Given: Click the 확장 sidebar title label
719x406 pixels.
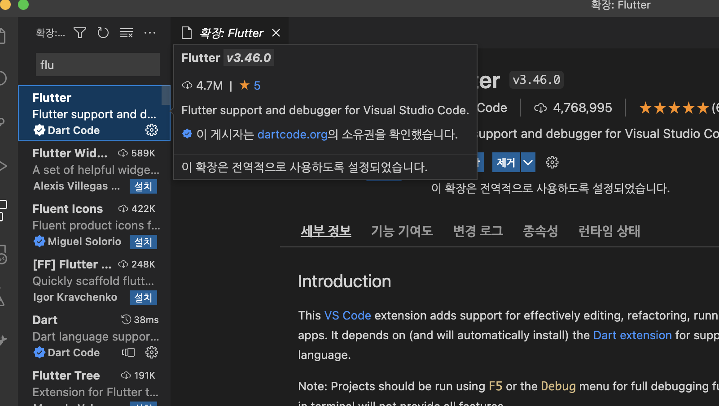Looking at the screenshot, I should (x=50, y=33).
